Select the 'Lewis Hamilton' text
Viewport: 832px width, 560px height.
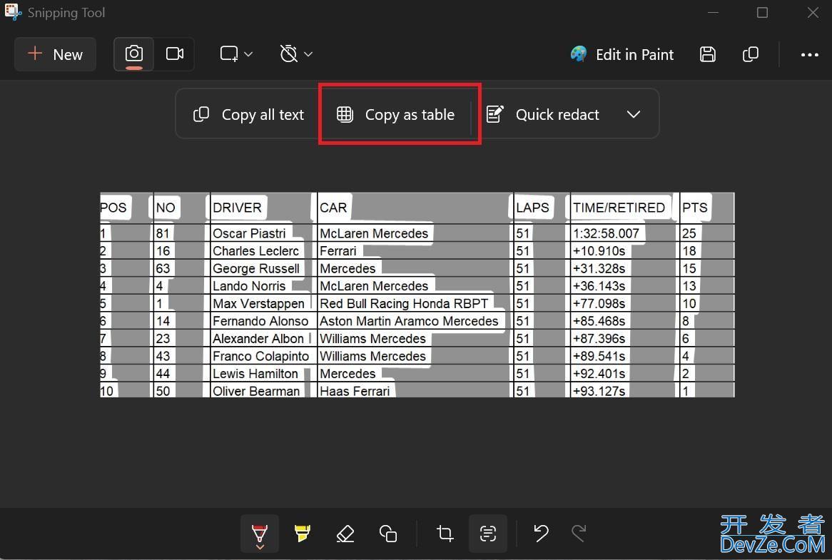tap(255, 373)
